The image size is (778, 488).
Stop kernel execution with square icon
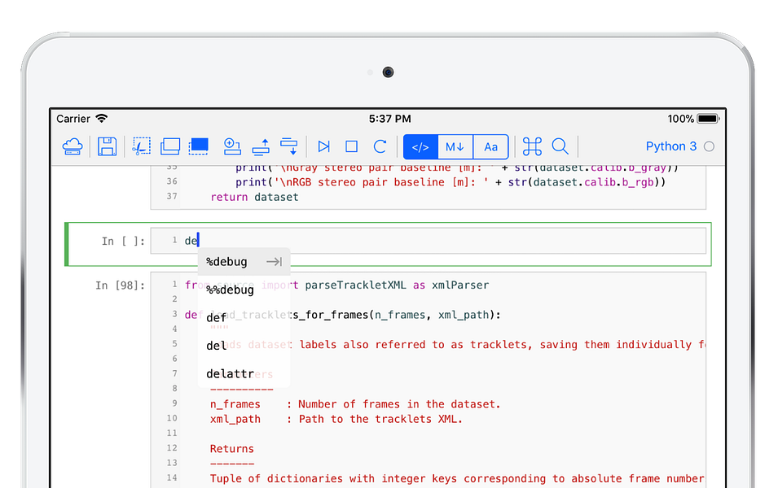pos(351,146)
